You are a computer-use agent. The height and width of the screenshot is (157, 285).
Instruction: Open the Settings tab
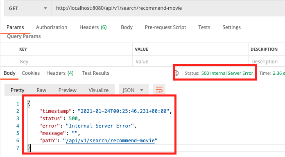click(232, 27)
